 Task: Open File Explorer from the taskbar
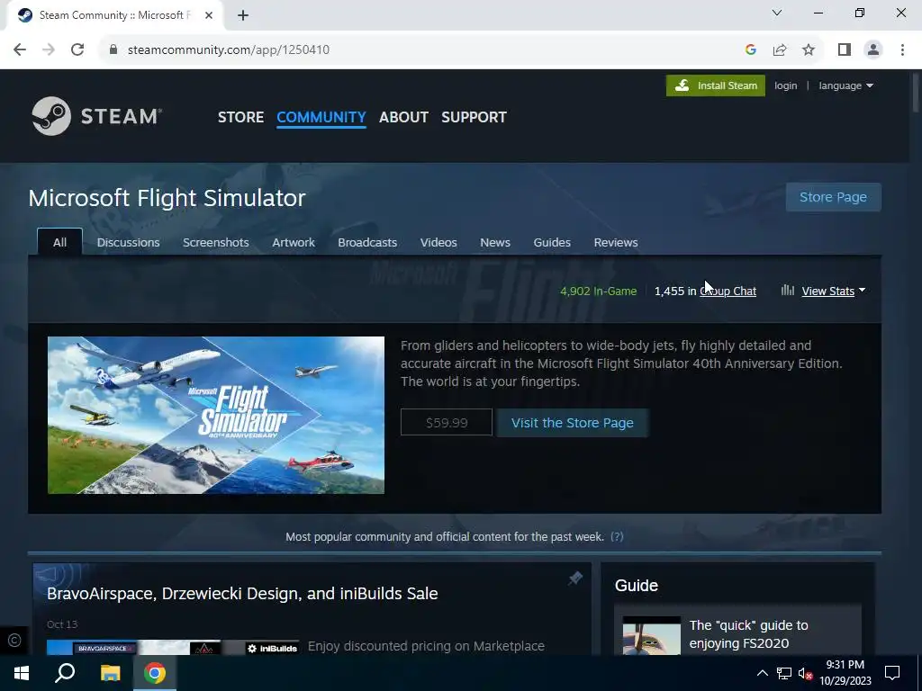pyautogui.click(x=110, y=673)
